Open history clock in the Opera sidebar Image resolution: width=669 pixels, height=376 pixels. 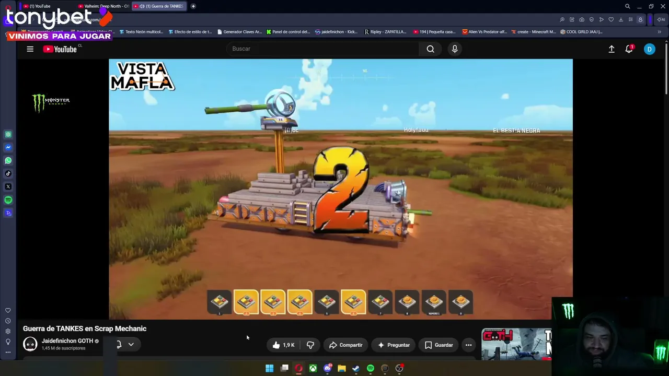[8, 321]
